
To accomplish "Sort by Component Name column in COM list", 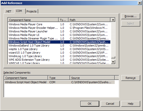I will pos(33,20).
